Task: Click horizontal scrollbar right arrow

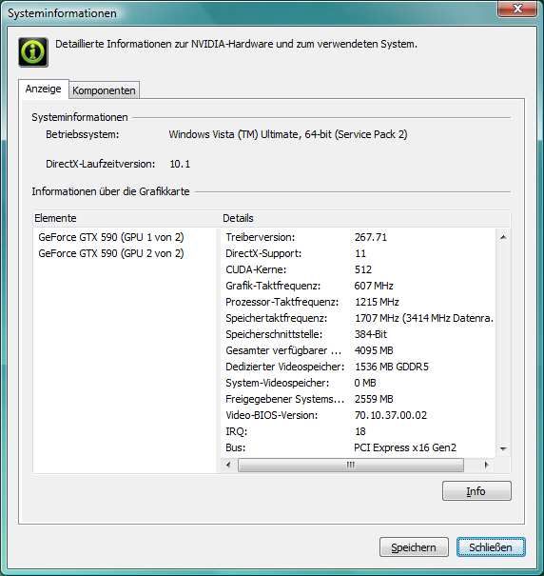Action: [x=486, y=465]
